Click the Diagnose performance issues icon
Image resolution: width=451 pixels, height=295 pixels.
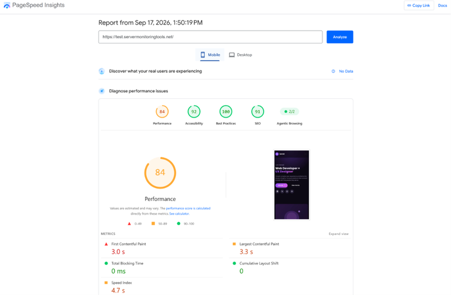pos(102,91)
